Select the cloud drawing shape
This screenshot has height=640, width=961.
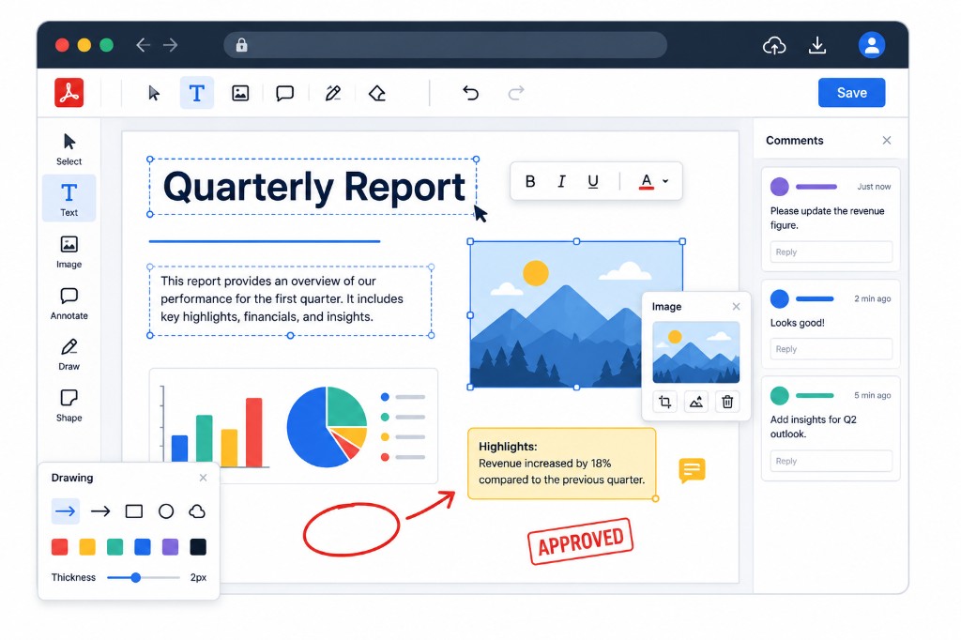(x=197, y=511)
